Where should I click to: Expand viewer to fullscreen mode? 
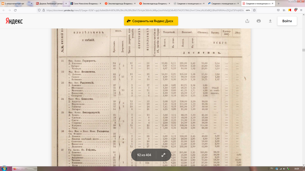[x=164, y=155]
